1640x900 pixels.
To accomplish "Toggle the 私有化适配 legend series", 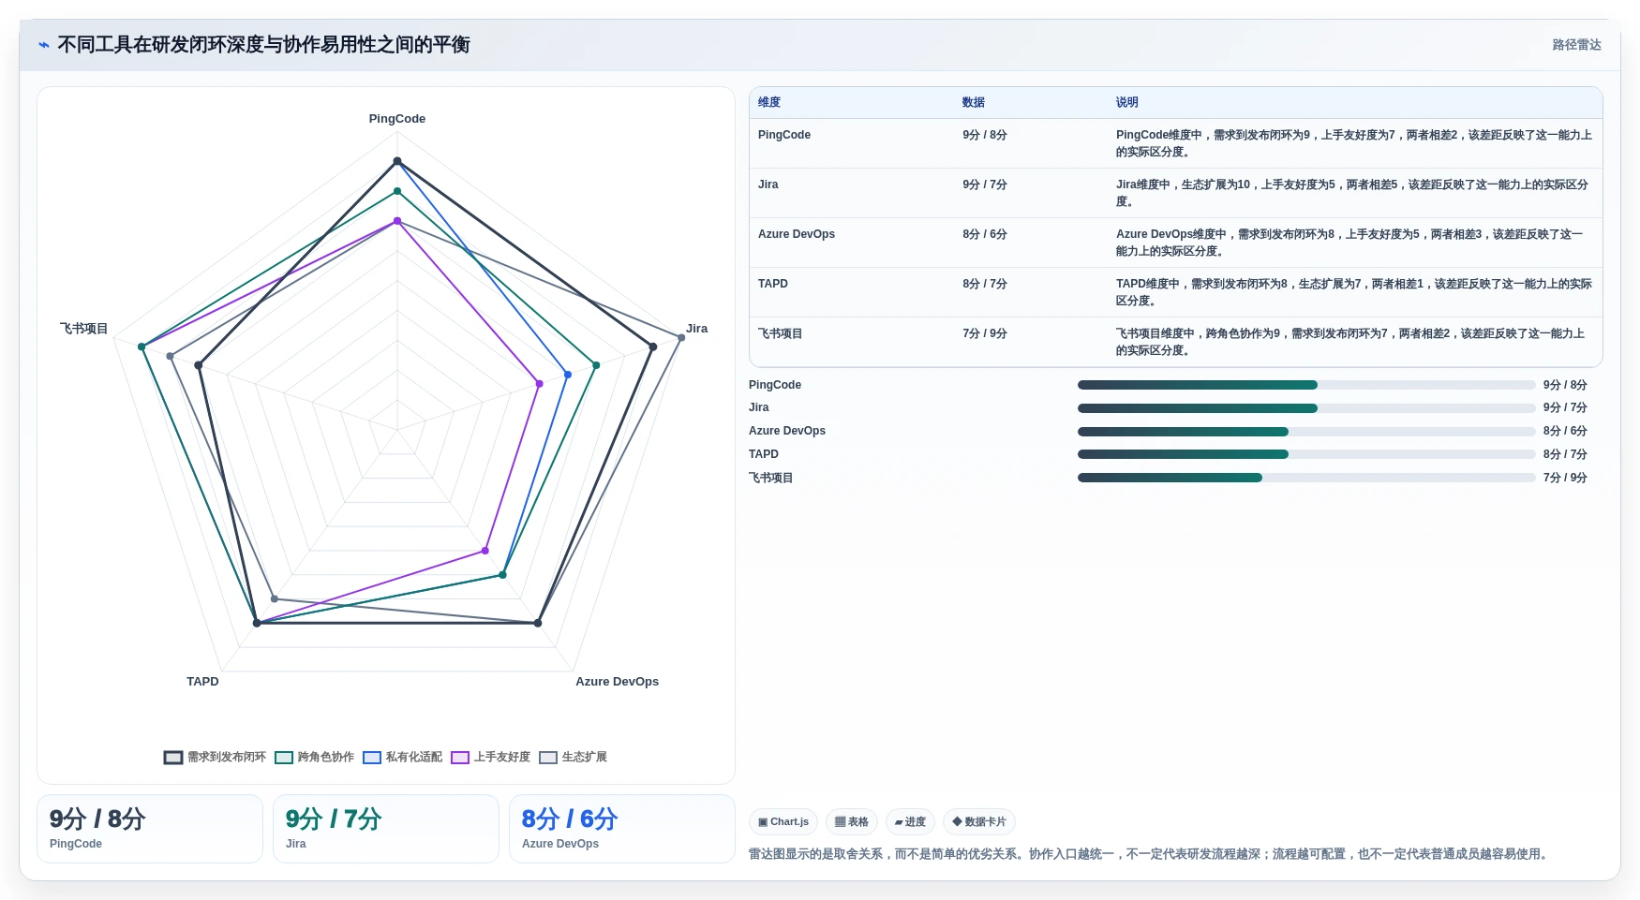I will (x=402, y=757).
